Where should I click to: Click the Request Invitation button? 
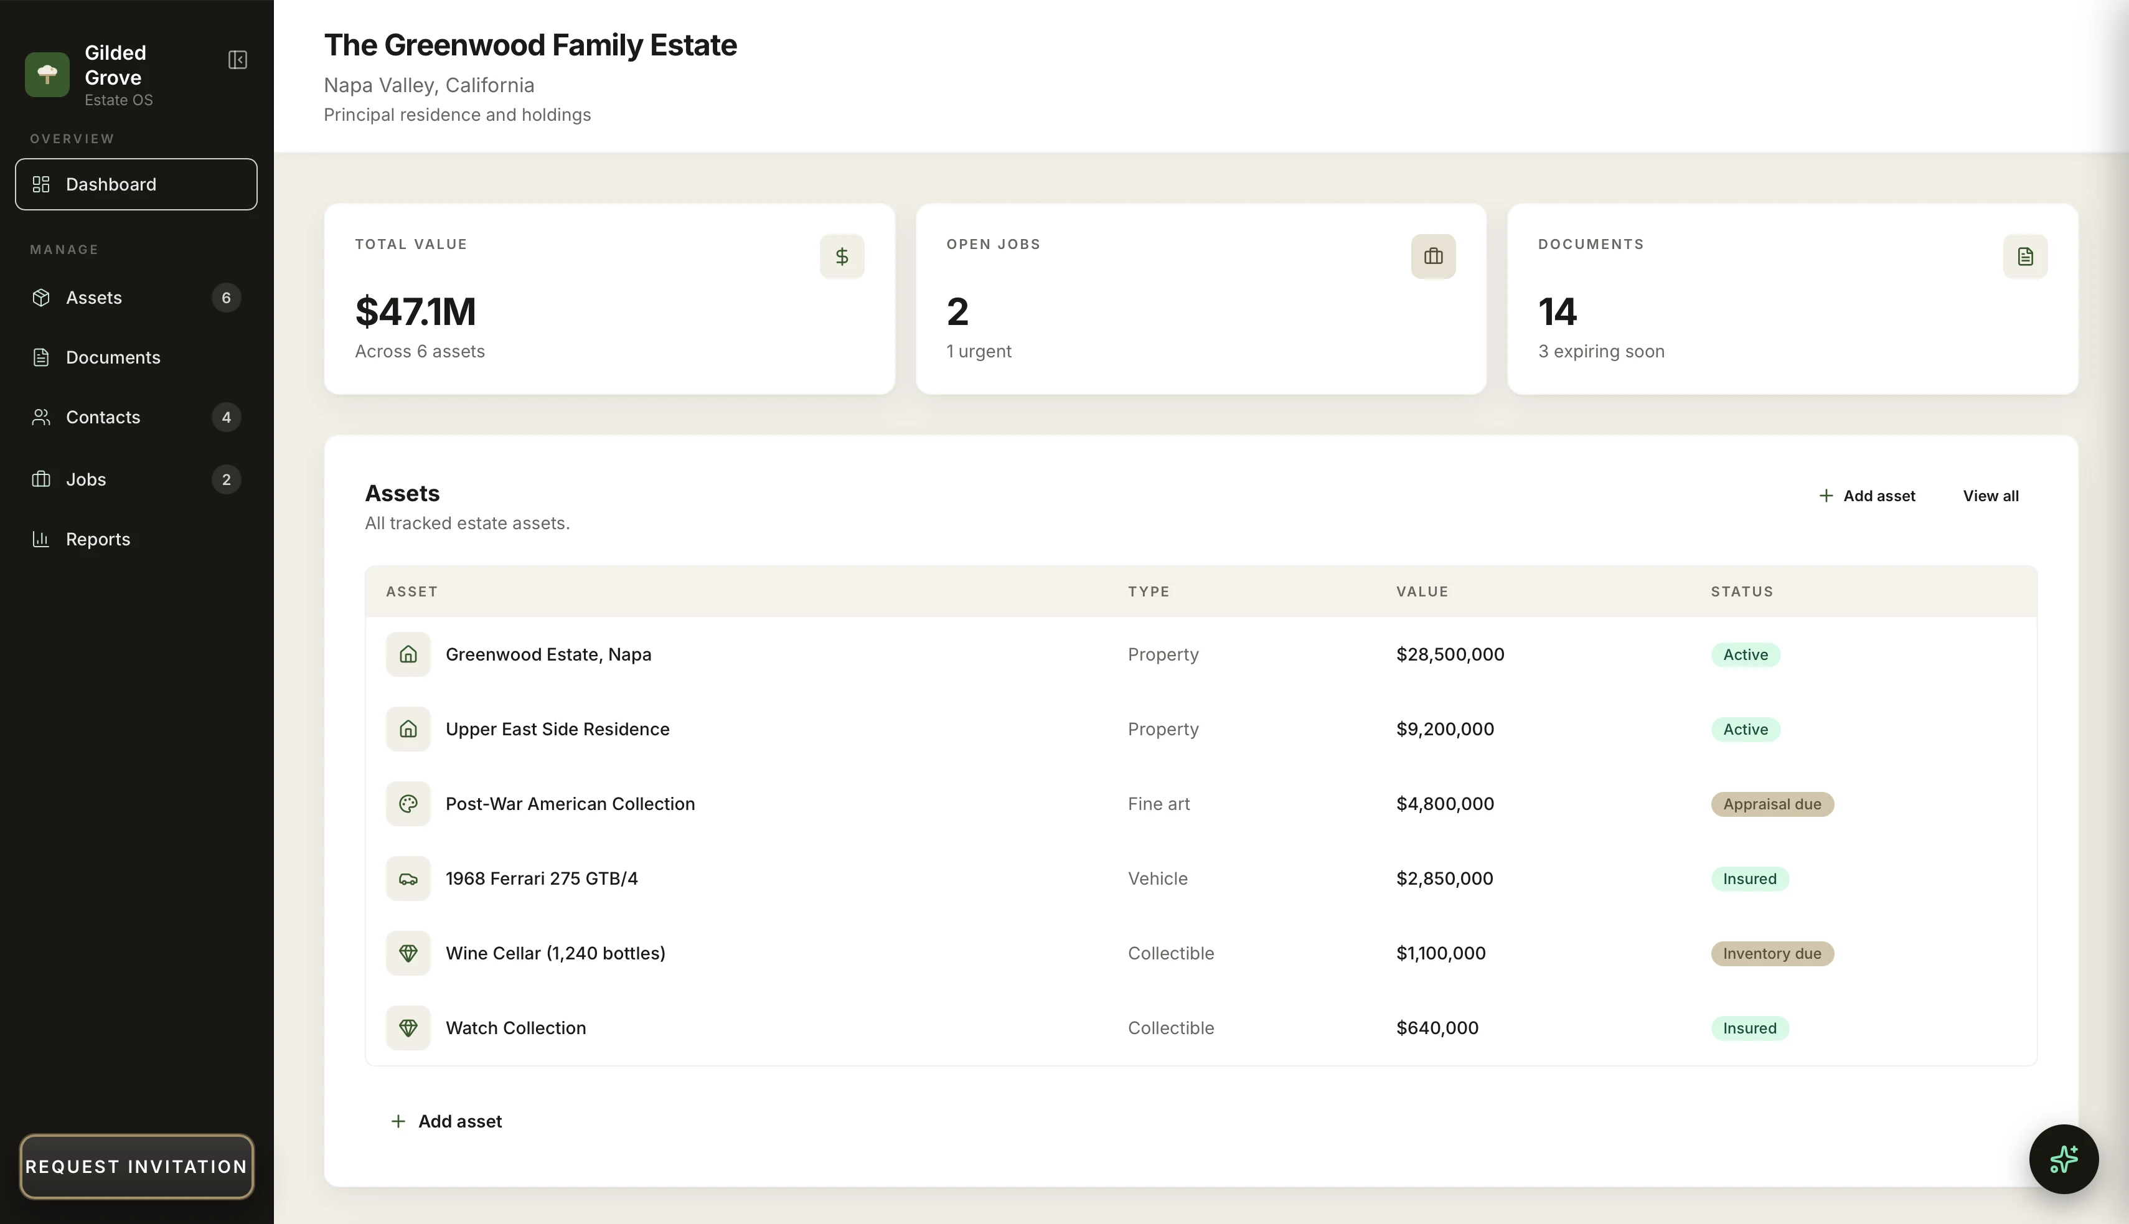tap(136, 1166)
